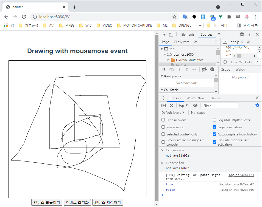
Task: Click the step over debugger button
Action: point(172,69)
